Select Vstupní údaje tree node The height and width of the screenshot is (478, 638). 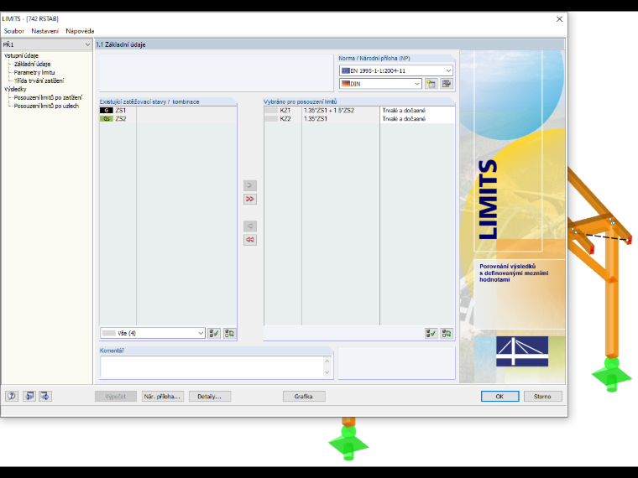pyautogui.click(x=21, y=55)
